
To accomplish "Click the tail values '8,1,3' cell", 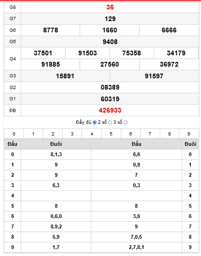I will (56, 154).
